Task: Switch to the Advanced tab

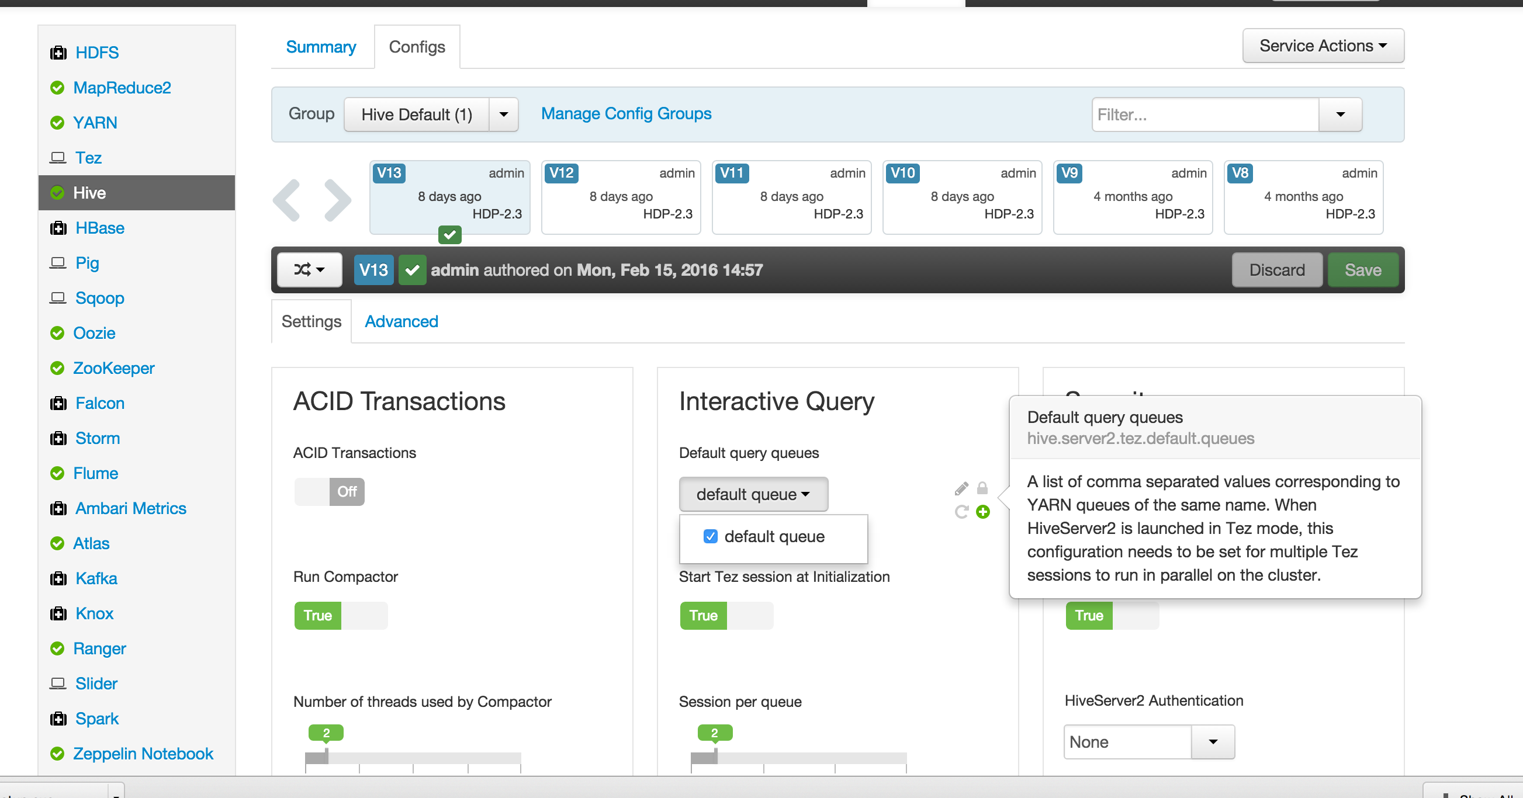Action: [401, 321]
